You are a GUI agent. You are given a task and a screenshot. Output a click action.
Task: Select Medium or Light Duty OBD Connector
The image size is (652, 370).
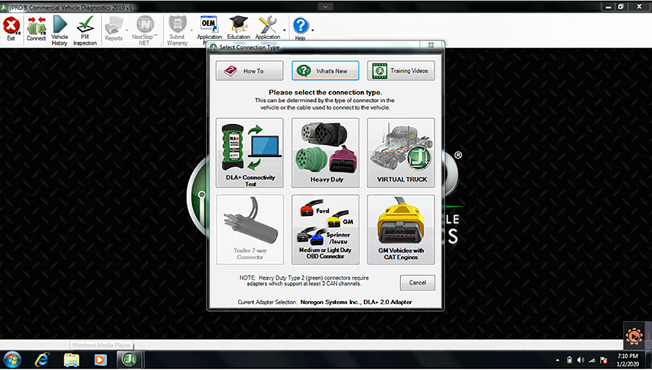325,230
